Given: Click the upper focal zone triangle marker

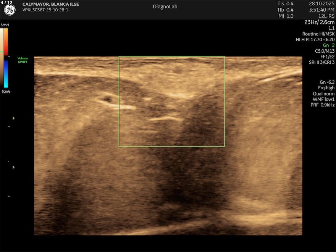Looking at the screenshot, I should 14,118.
